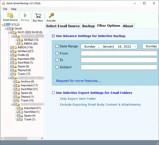Click the tree panel horizontal scrollbar thumb
Viewport: 159px width, 145px height.
(16, 138)
